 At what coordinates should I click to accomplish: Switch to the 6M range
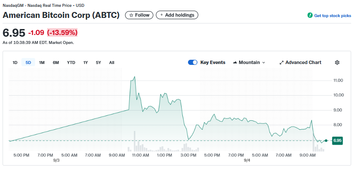56,63
